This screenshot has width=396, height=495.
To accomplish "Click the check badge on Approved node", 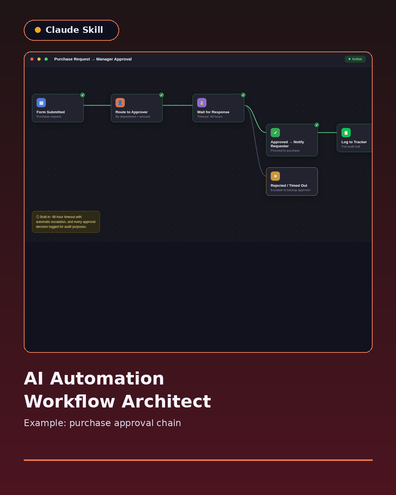I will [317, 125].
